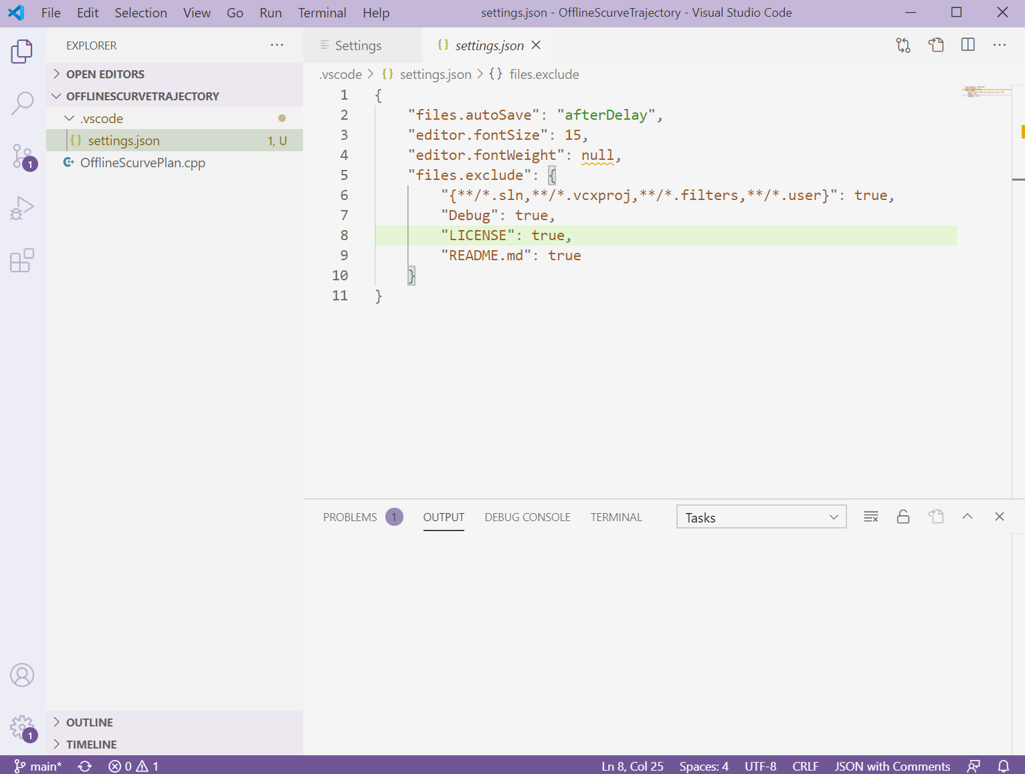
Task: Switch to the TERMINAL panel tab
Action: click(616, 517)
